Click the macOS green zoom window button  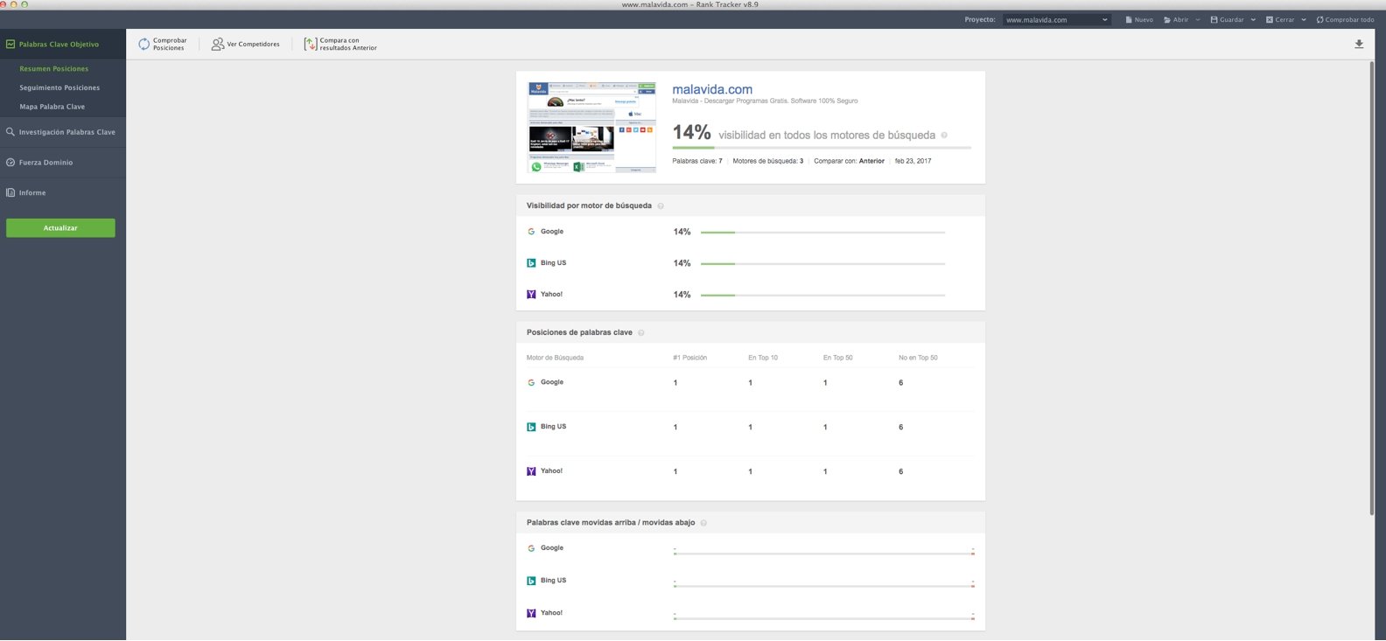[24, 4]
